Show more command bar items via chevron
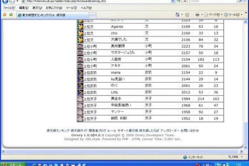Screen dimensions: 249x166 tap(246, 13)
